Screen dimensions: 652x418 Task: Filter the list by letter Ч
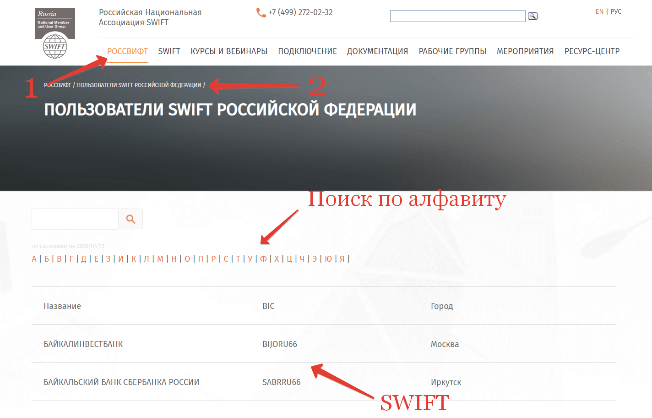302,259
